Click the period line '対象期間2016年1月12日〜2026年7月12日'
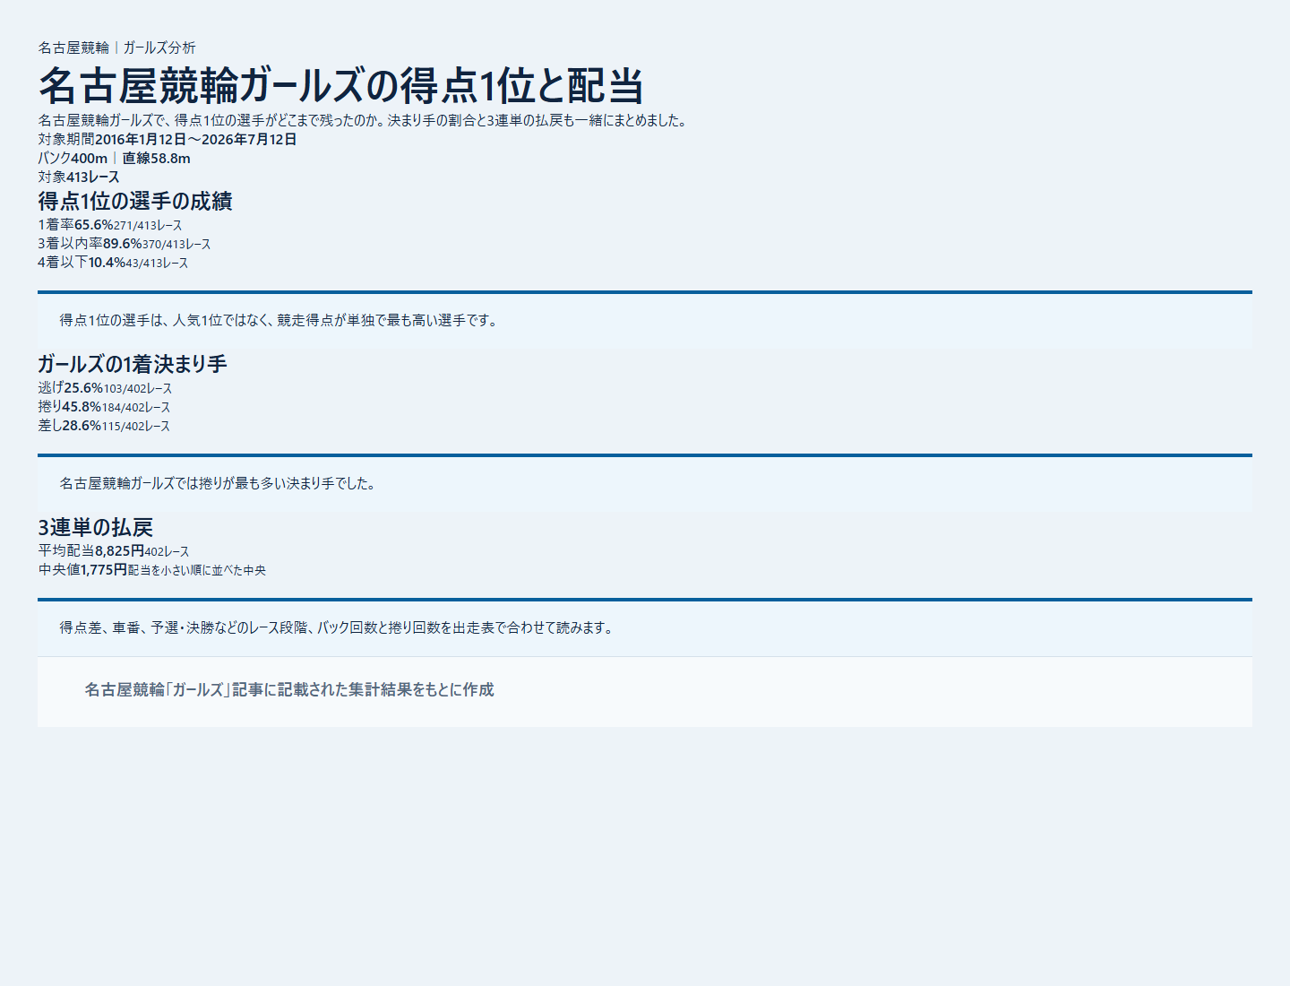Image resolution: width=1290 pixels, height=986 pixels. click(168, 139)
